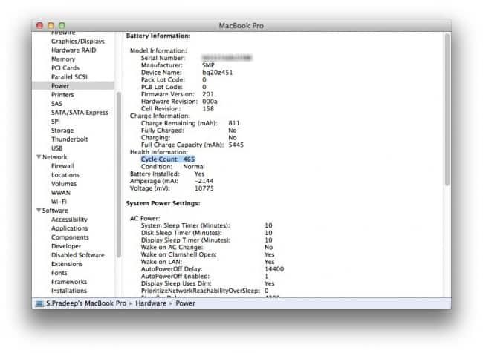The image size is (483, 353).
Task: Click the Voltage value 10775
Action: pyautogui.click(x=204, y=188)
